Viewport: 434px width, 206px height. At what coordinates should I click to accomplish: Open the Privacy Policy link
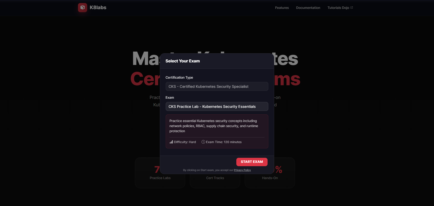pos(242,170)
